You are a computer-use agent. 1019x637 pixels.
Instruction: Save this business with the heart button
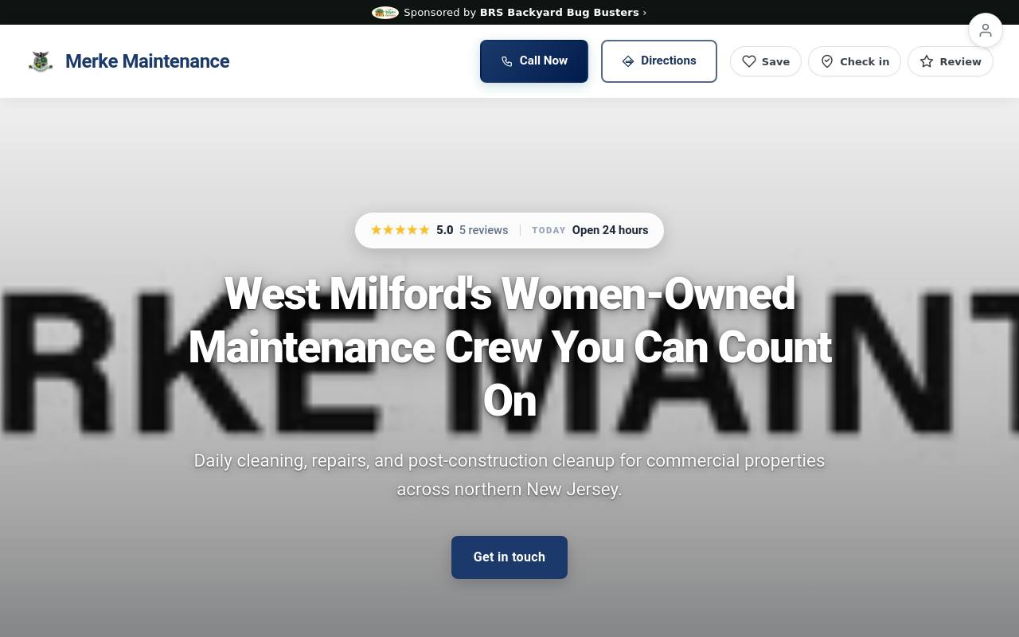766,61
